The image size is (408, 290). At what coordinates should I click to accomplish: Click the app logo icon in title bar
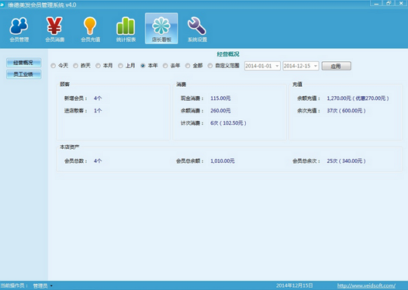coord(2,5)
